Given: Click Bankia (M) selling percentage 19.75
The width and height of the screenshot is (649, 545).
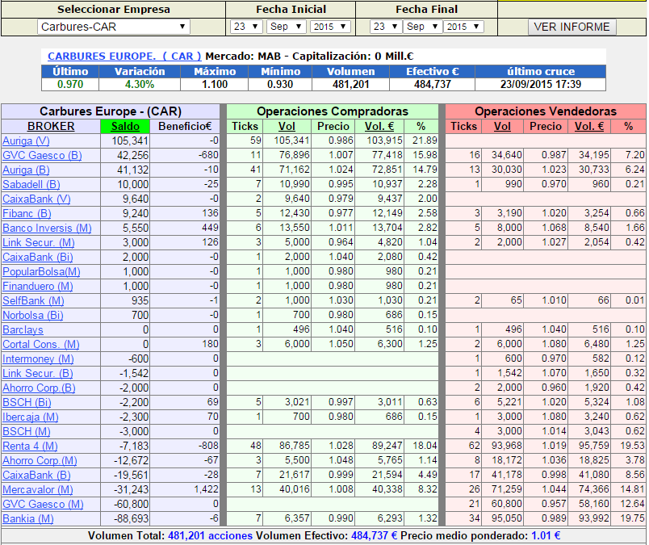Looking at the screenshot, I should [634, 519].
